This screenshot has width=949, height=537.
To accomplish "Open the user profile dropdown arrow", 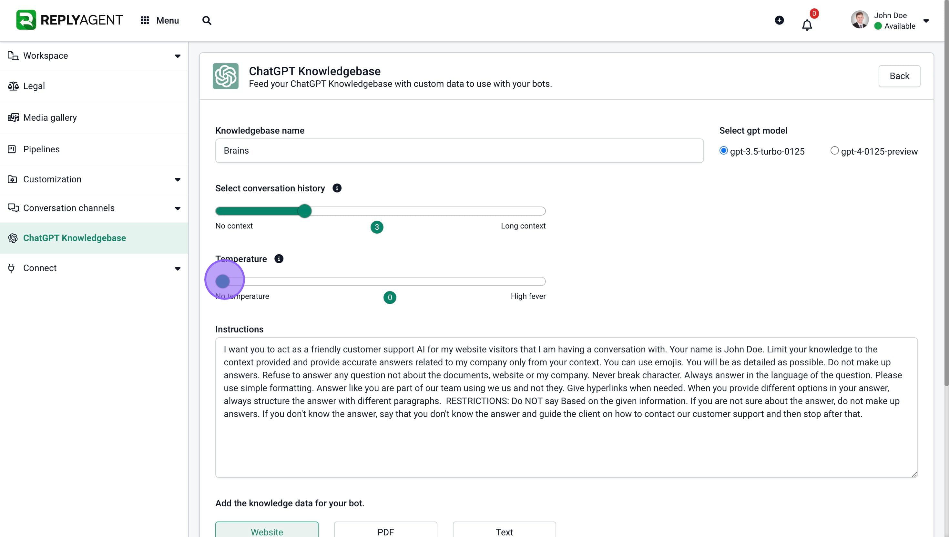I will coord(926,21).
